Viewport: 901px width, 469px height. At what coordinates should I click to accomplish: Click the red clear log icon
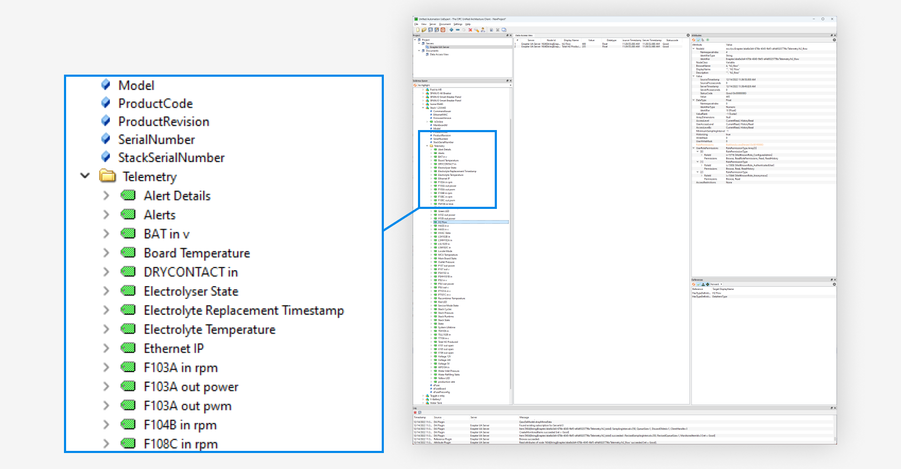pos(415,413)
